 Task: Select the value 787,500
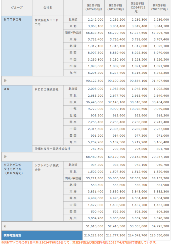click(97, 149)
